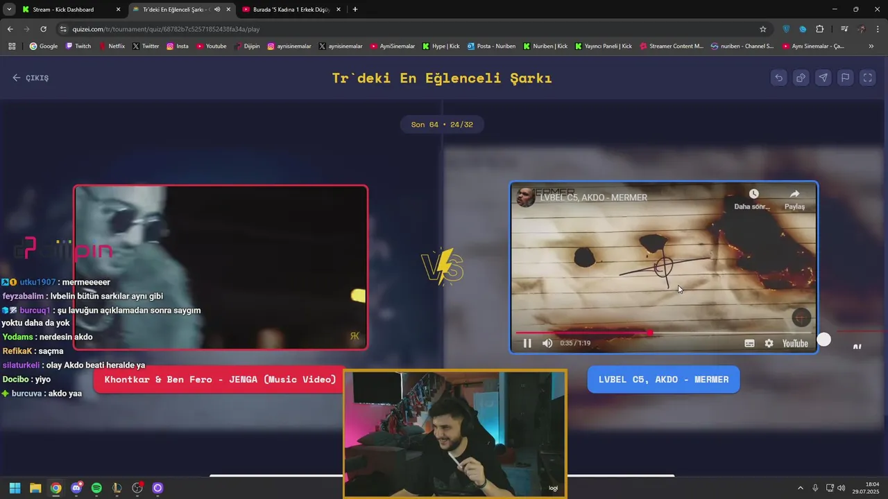The image size is (888, 499).
Task: Show hidden system tray icons
Action: pos(800,488)
